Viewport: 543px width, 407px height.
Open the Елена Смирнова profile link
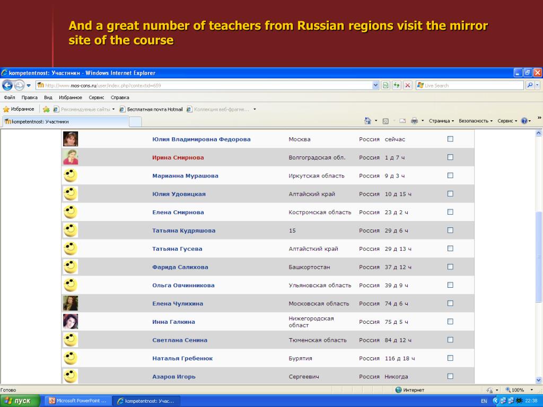[x=178, y=212]
